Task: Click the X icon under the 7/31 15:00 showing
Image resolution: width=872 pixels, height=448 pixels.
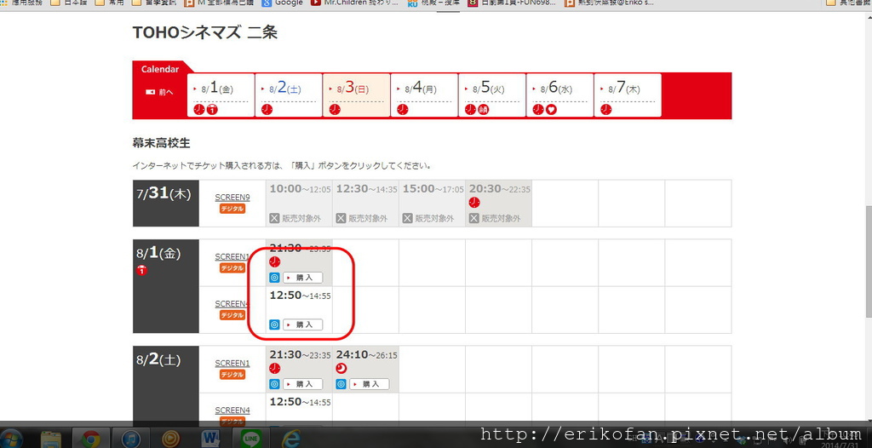Action: tap(408, 219)
